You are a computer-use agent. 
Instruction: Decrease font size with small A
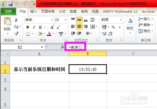tap(58, 27)
